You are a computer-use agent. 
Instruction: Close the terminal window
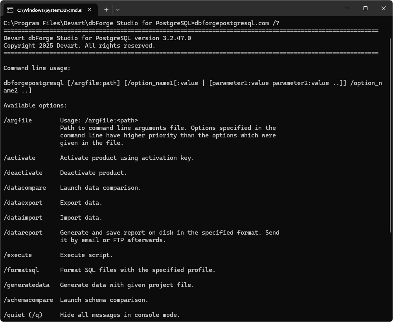[384, 8]
